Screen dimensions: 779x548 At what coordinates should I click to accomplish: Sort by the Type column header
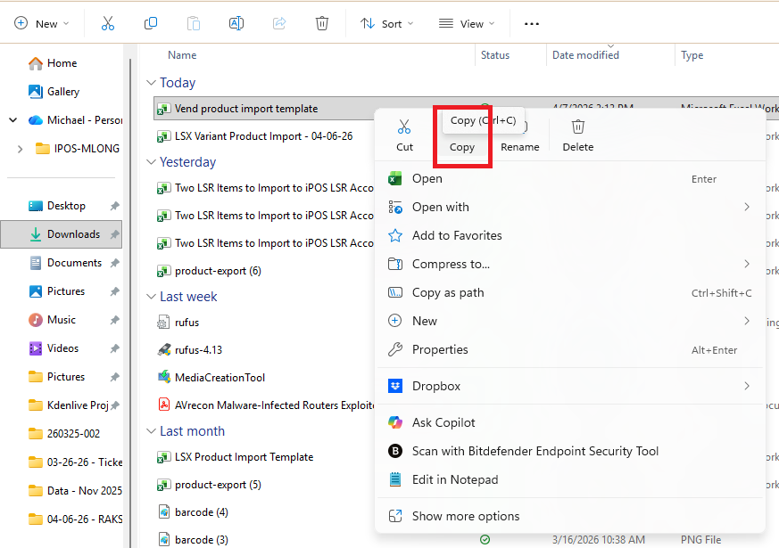pos(692,55)
